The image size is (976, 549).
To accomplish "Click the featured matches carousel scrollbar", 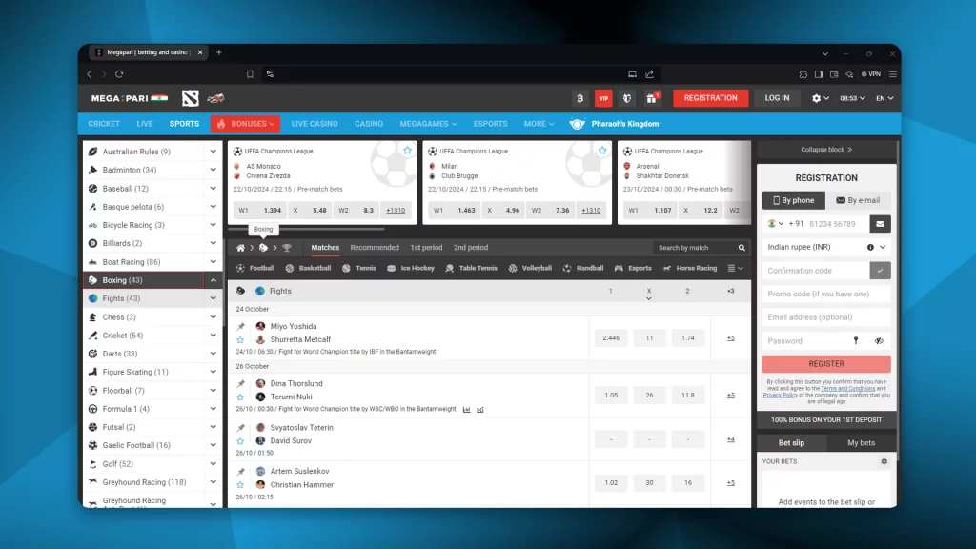I will click(306, 229).
